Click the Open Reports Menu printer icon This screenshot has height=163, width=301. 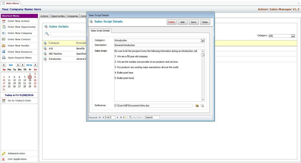[x=4, y=58]
